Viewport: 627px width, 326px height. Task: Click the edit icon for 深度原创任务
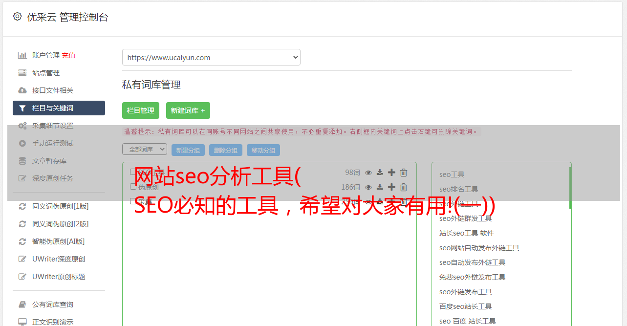pos(22,178)
